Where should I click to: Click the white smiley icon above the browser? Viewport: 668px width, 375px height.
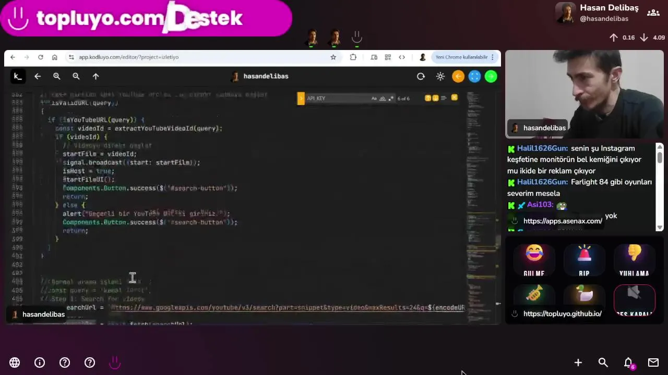click(x=357, y=37)
